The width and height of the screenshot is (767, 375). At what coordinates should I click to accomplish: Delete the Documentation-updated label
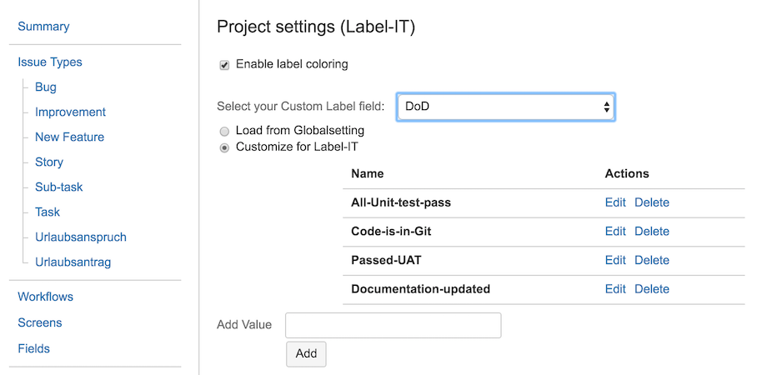pyautogui.click(x=652, y=289)
